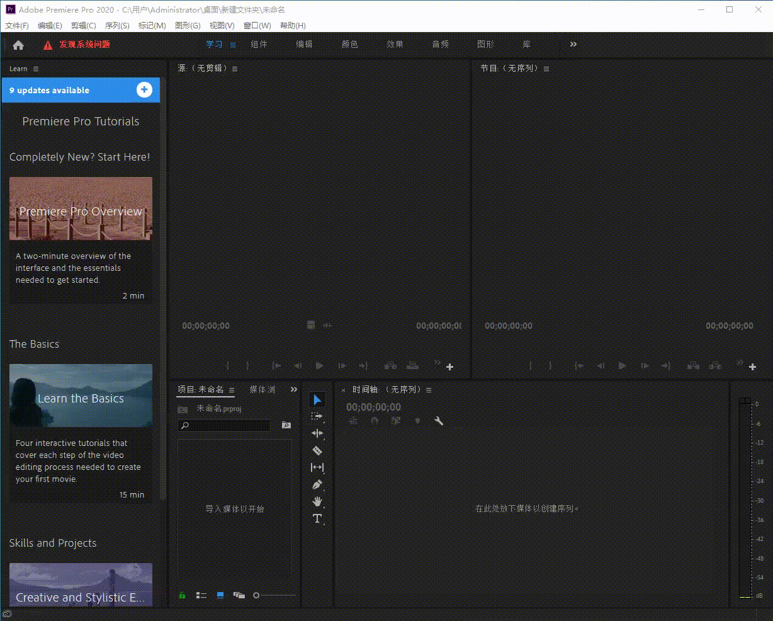Select the Type tool
Viewport: 773px width, 621px height.
(317, 518)
